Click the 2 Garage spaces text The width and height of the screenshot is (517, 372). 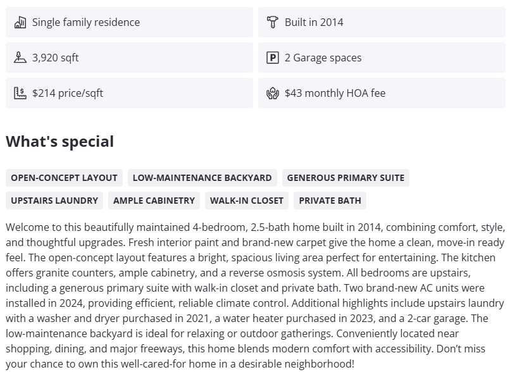pyautogui.click(x=323, y=58)
